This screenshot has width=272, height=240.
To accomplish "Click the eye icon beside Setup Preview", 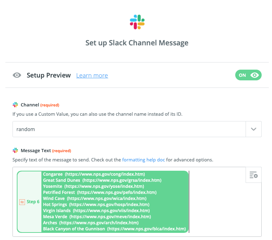I will (x=17, y=75).
